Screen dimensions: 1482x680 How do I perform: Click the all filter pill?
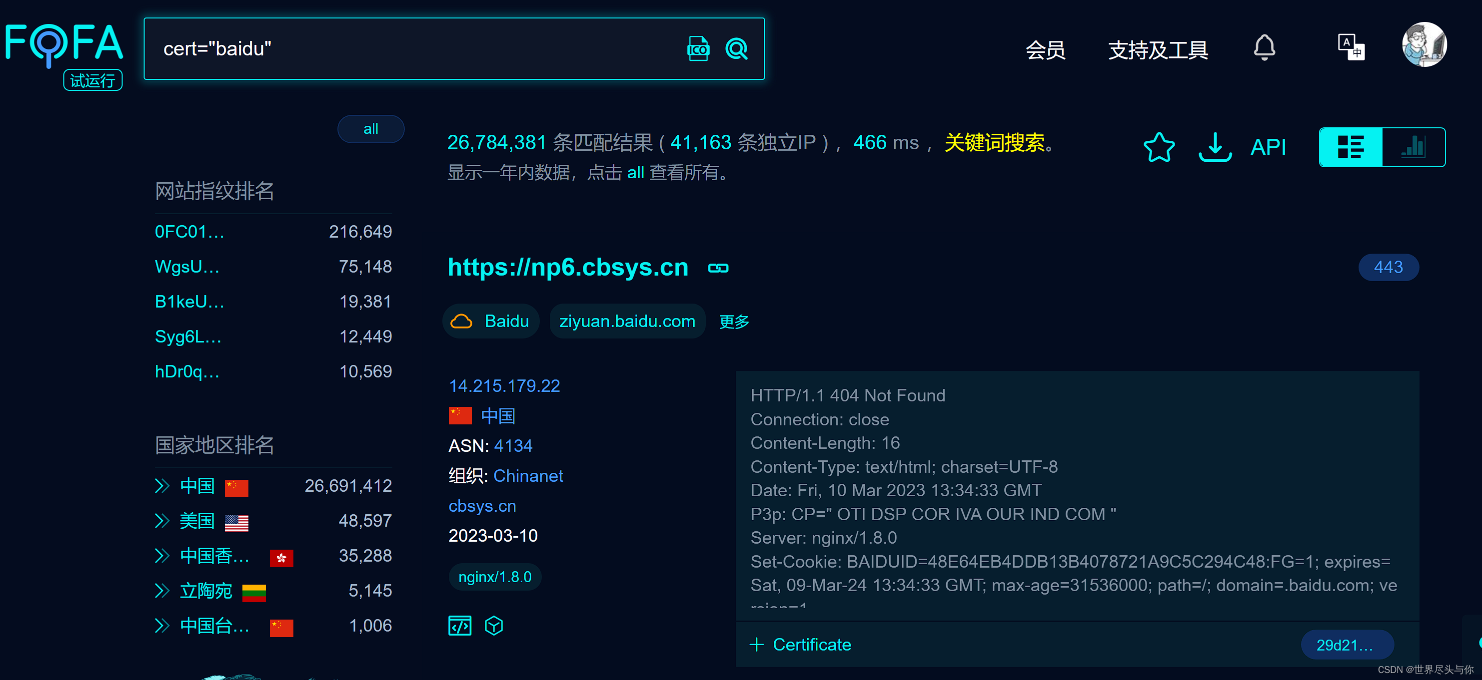click(x=370, y=129)
